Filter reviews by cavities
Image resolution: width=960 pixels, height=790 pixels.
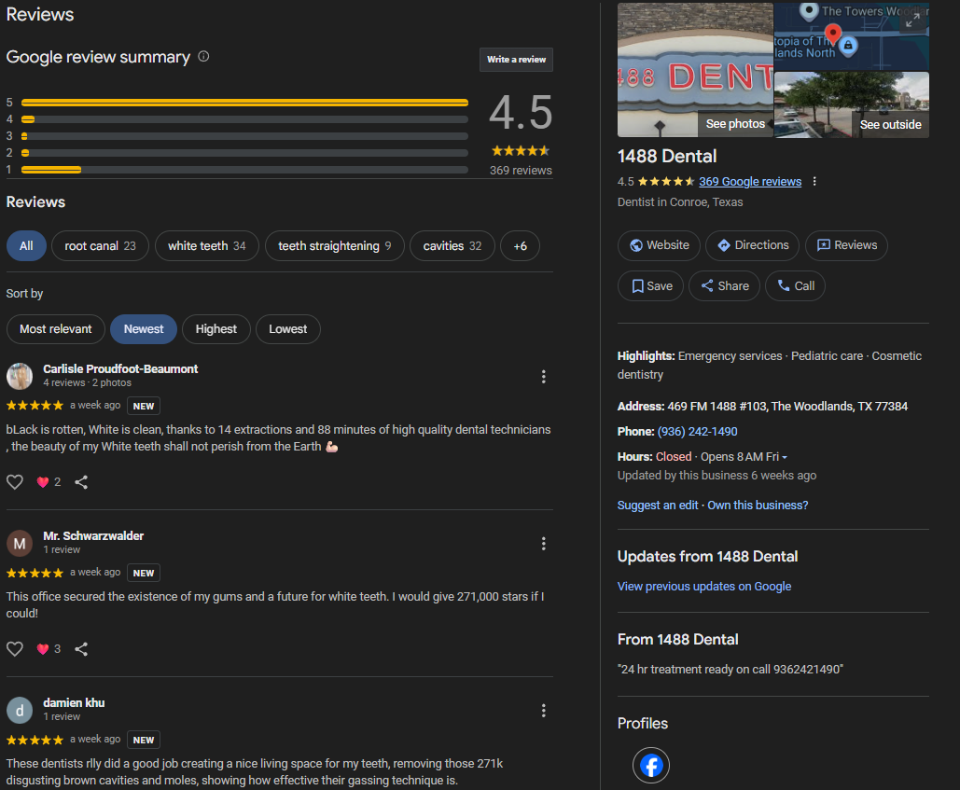(452, 246)
